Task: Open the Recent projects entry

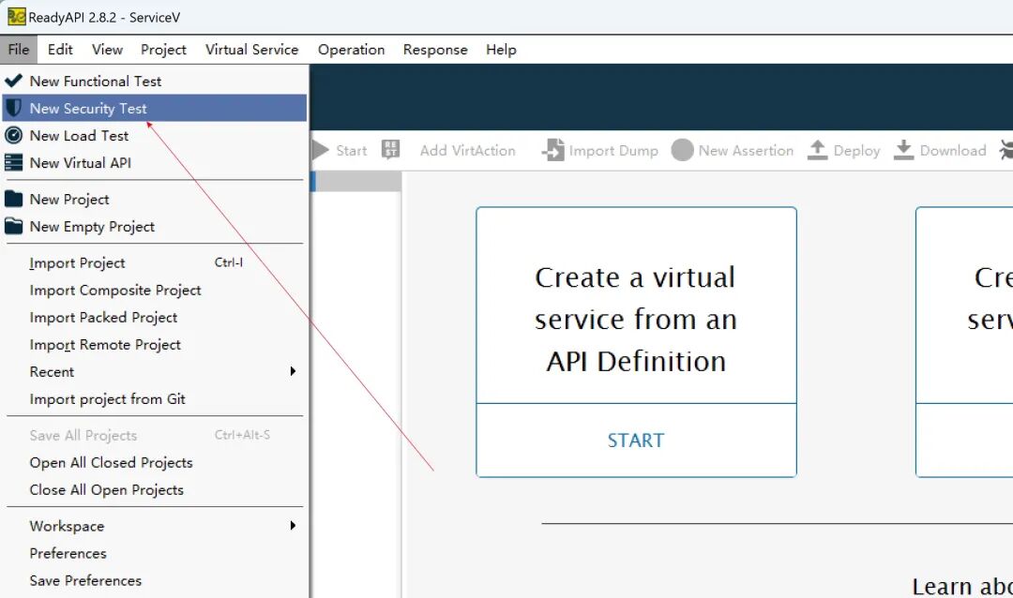Action: [x=155, y=371]
